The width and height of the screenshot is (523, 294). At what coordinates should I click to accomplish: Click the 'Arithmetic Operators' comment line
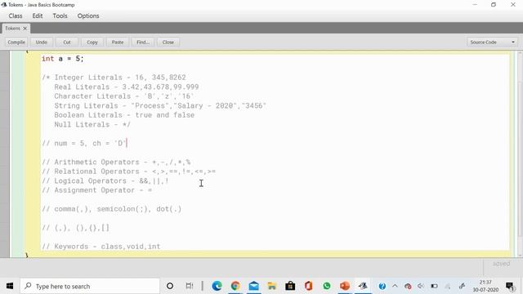[116, 162]
